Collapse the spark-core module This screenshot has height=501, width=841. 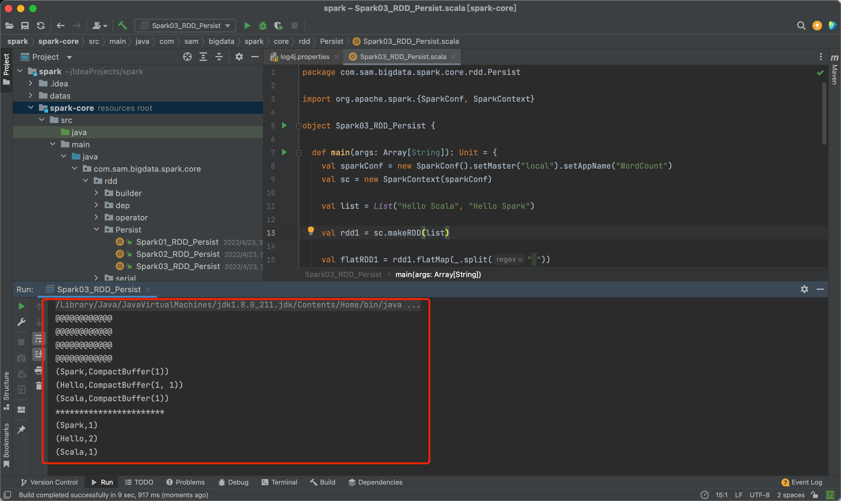pos(30,108)
